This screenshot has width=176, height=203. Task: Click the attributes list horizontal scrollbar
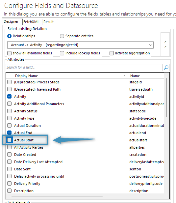pos(57,196)
